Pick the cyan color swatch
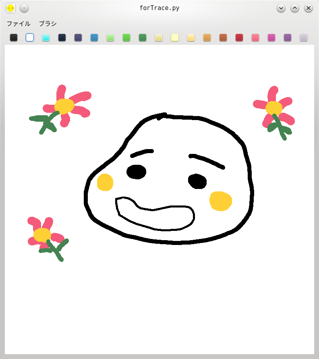The image size is (319, 359). coord(46,37)
